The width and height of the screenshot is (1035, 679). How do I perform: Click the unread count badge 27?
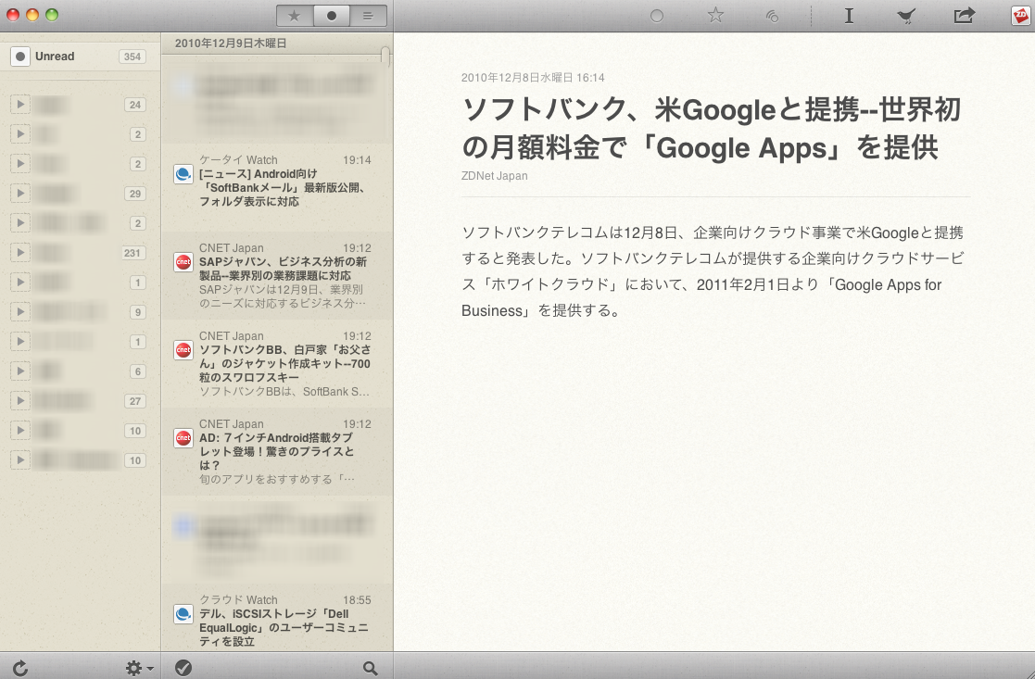(135, 401)
